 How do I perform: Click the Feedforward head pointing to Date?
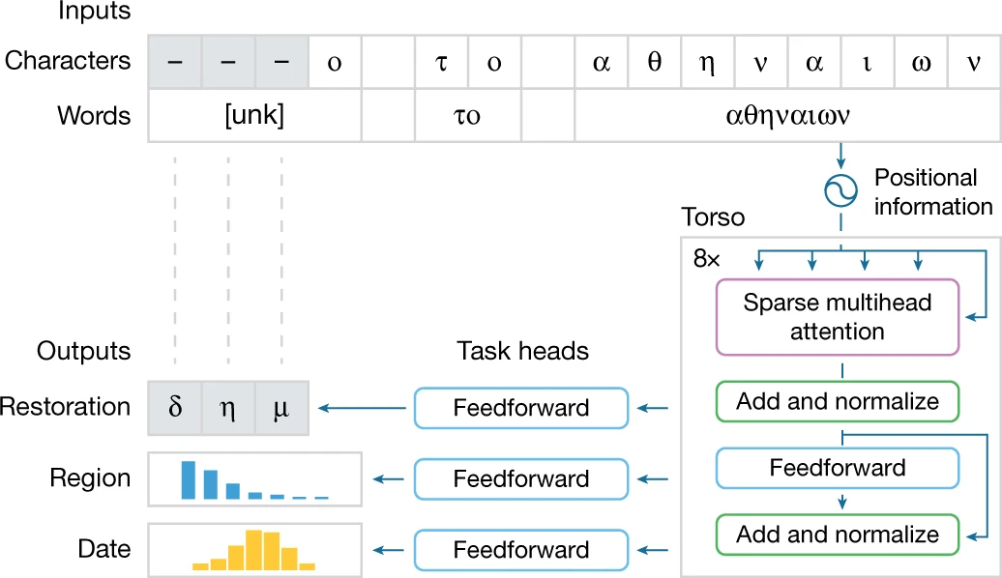coord(521,550)
